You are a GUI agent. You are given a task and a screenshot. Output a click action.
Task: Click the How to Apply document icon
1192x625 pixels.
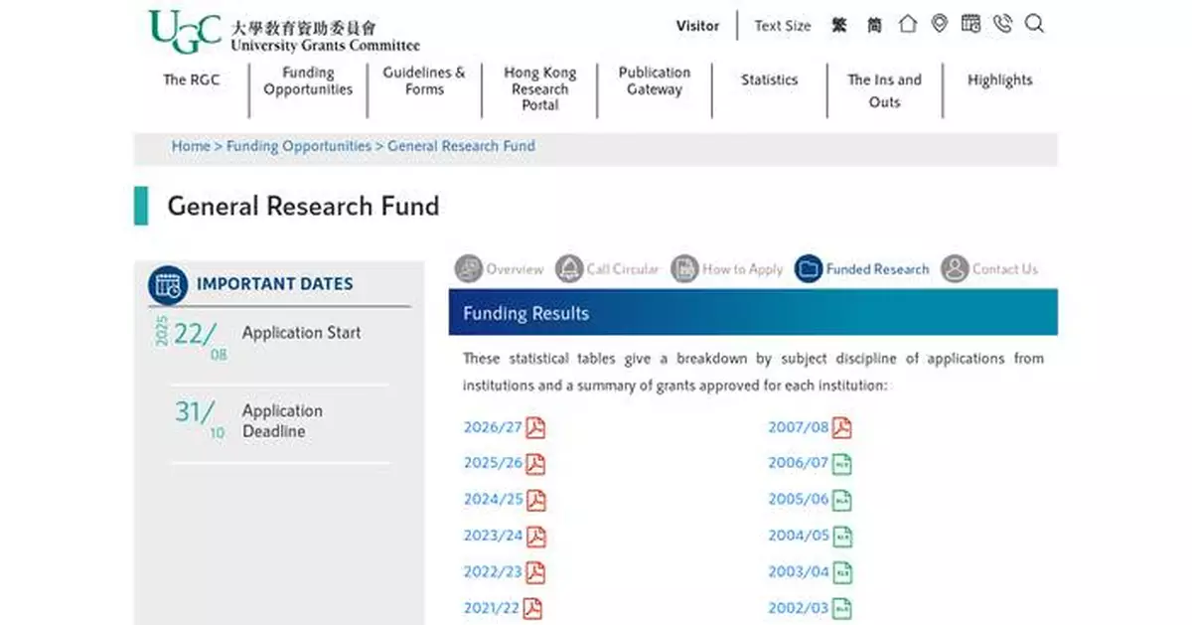point(684,268)
